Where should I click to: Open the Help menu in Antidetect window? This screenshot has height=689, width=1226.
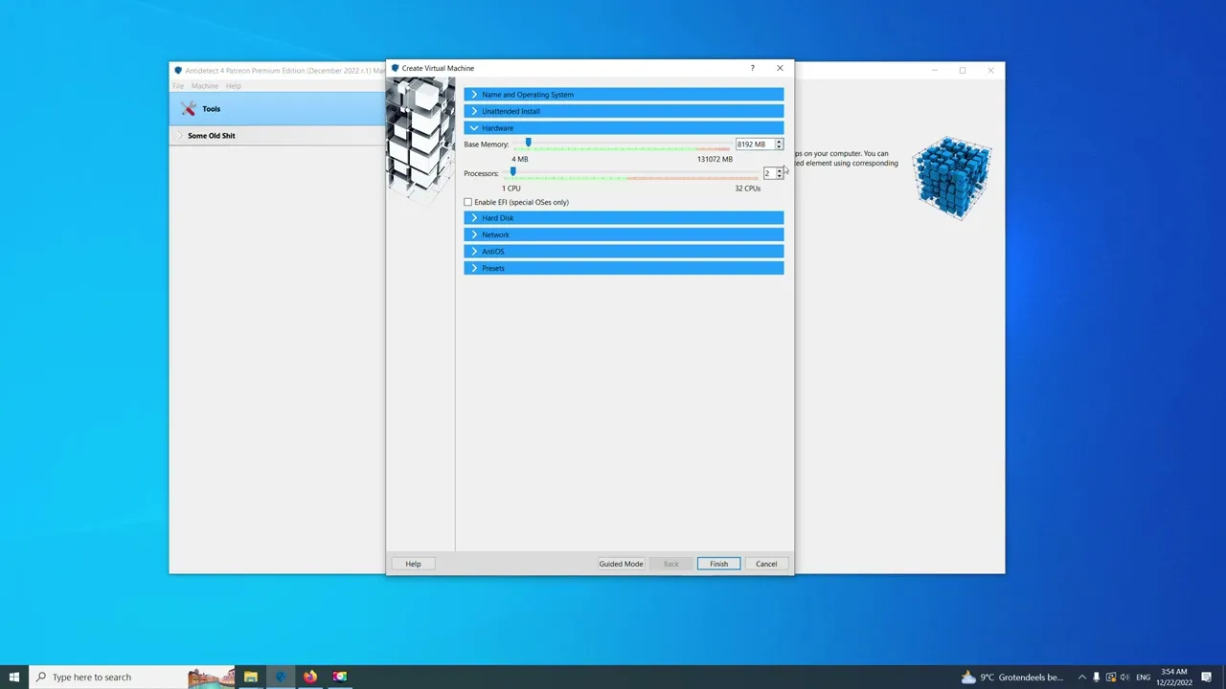point(234,86)
